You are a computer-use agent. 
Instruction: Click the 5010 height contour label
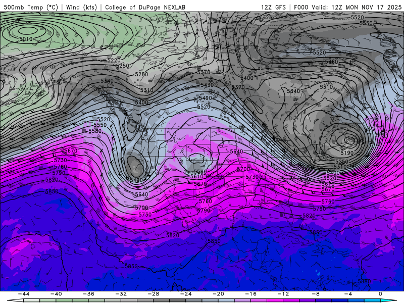pyautogui.click(x=26, y=39)
